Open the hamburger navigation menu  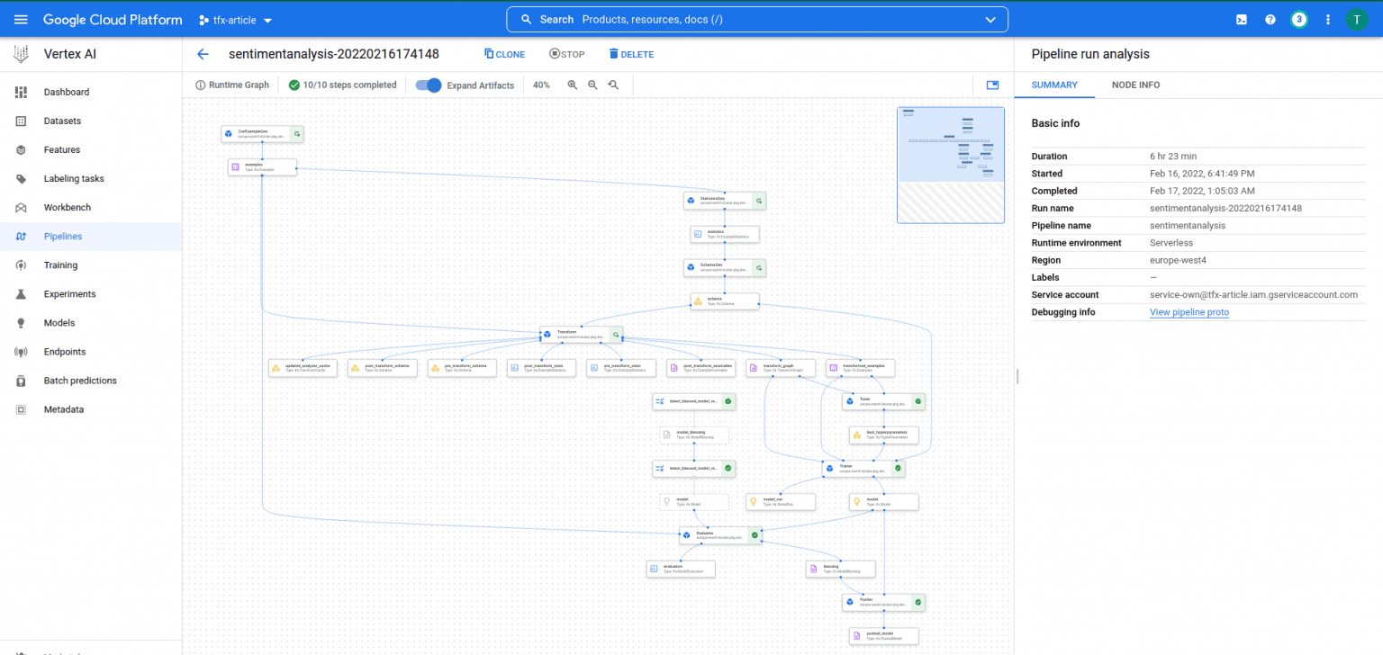21,19
